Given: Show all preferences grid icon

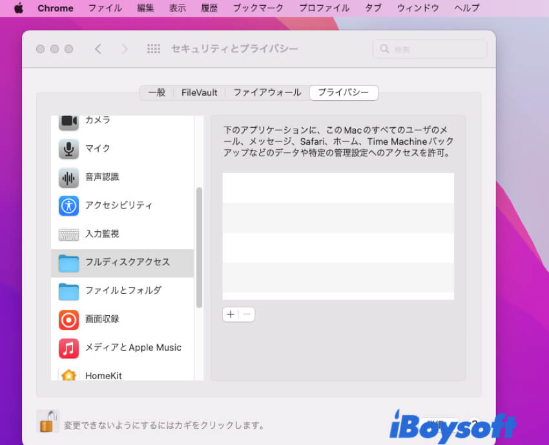Looking at the screenshot, I should tap(153, 48).
